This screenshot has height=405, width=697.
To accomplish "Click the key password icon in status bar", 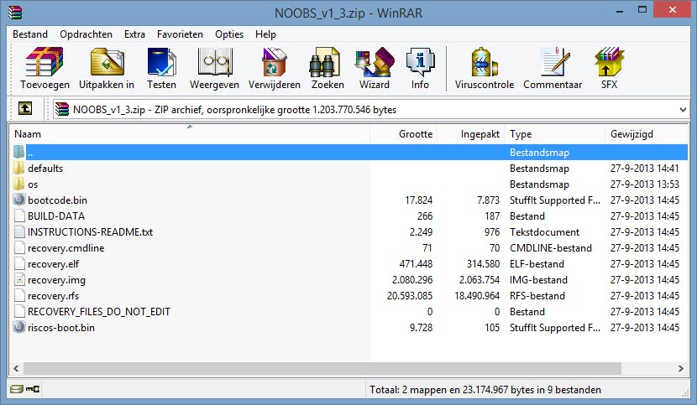I will pos(33,389).
